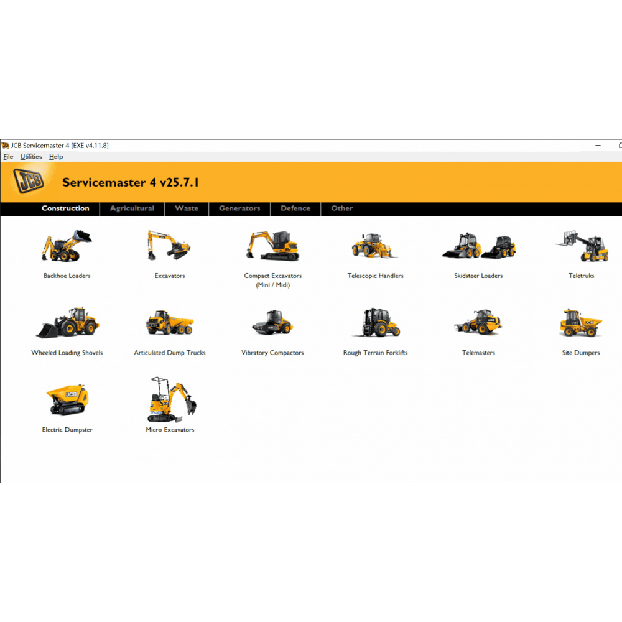Open the Help menu
The height and width of the screenshot is (622, 622).
click(56, 157)
